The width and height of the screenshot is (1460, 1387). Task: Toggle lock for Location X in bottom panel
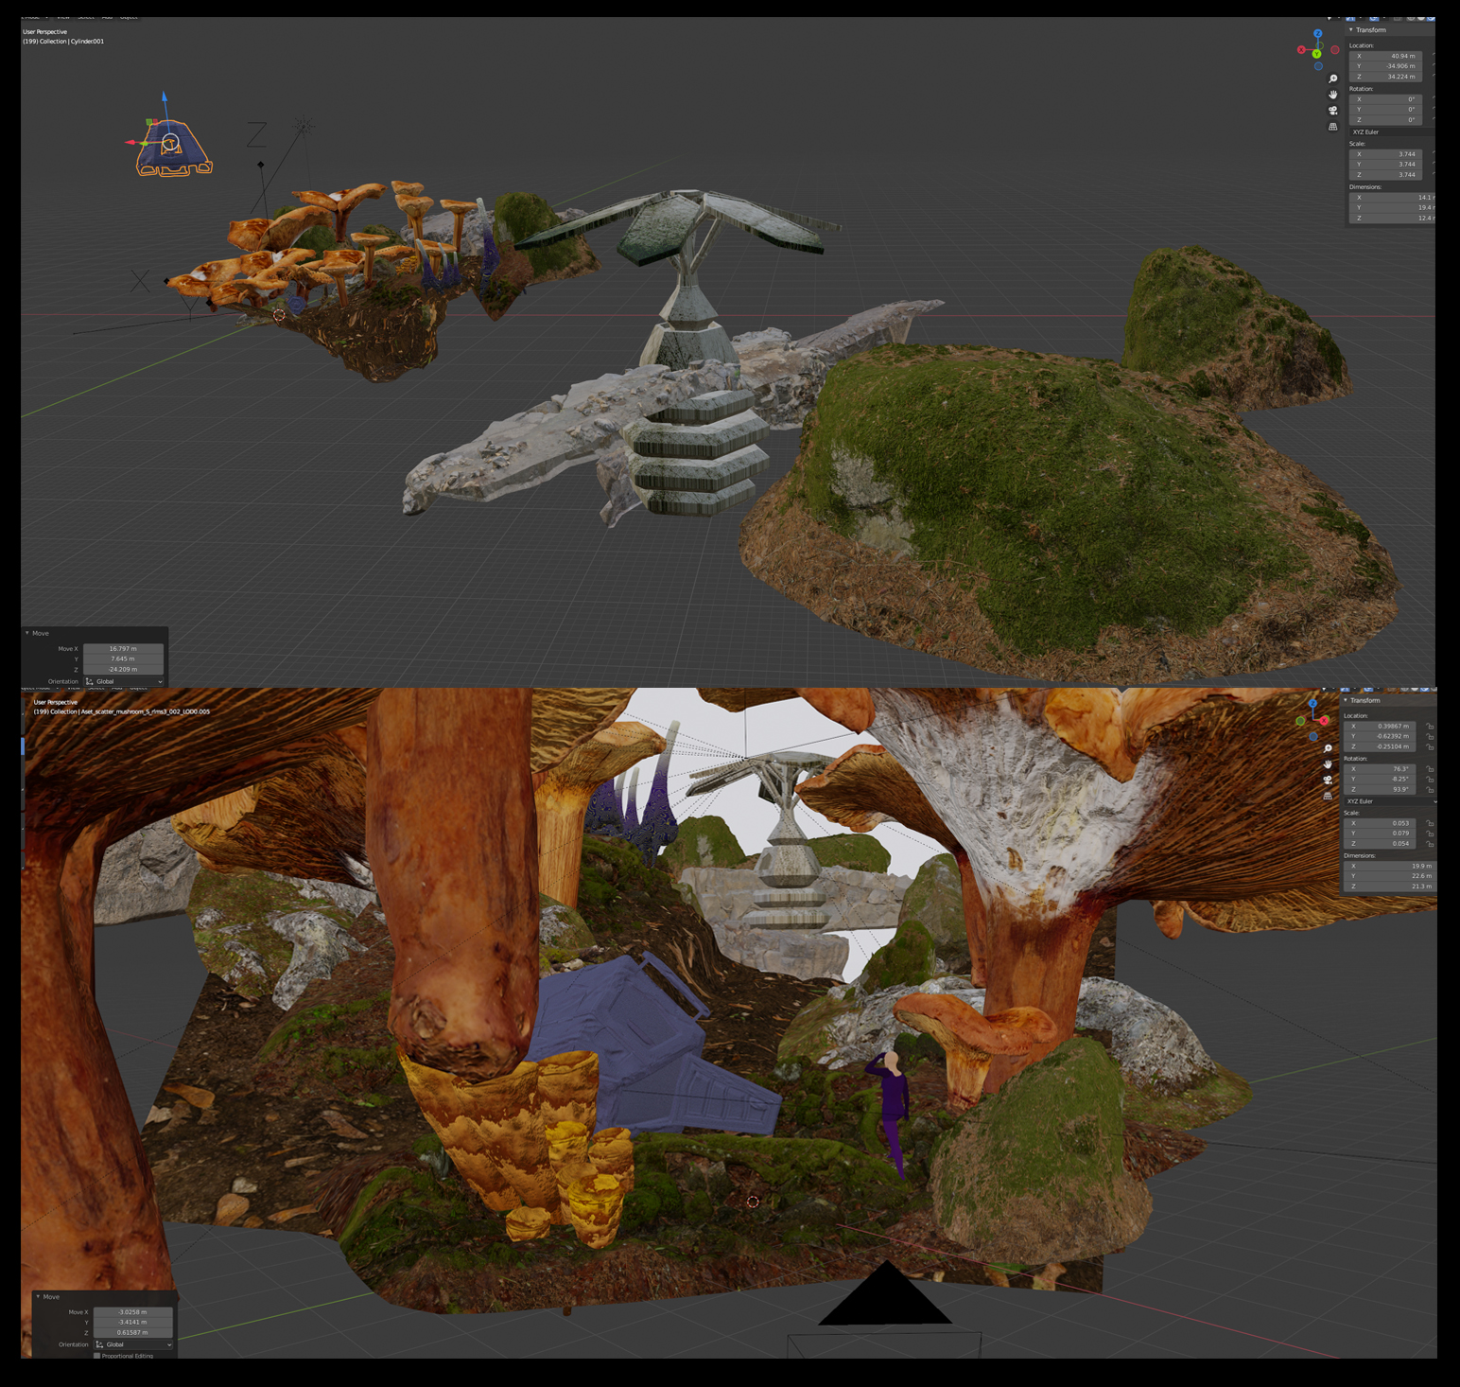click(1430, 727)
